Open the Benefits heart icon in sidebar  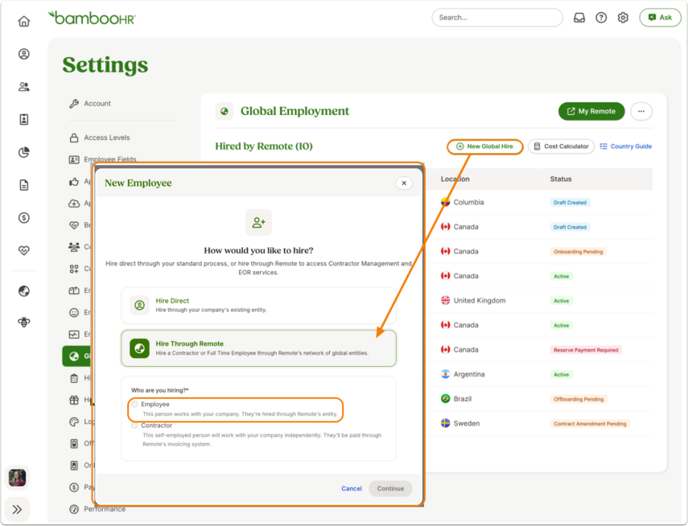[23, 250]
